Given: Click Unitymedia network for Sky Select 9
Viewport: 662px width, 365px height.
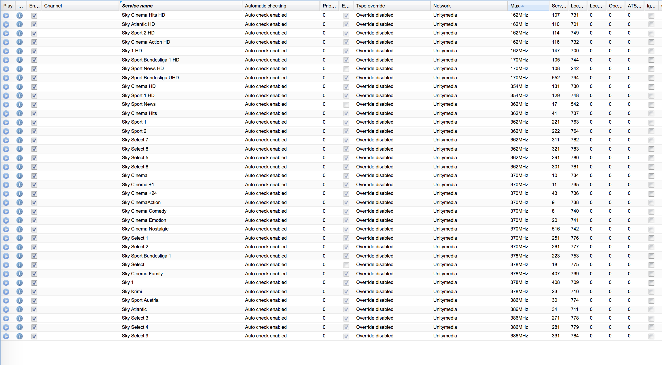Looking at the screenshot, I should [x=445, y=336].
